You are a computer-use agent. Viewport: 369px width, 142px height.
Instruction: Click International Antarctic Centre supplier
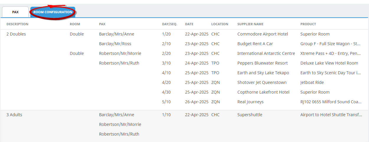[x=266, y=53]
